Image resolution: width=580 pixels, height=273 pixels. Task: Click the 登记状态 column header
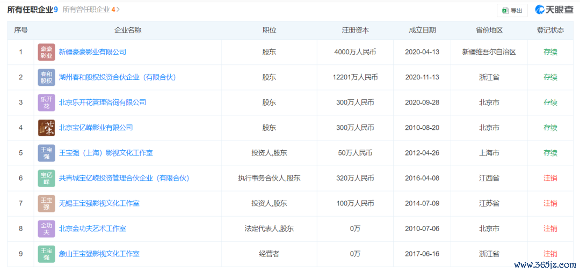point(550,30)
